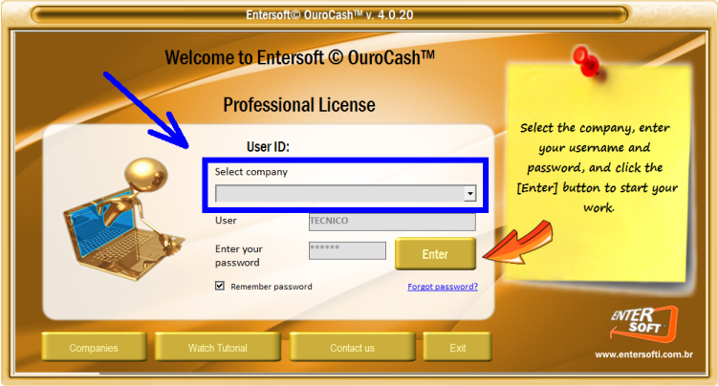Click the Watch Tutorial button
The height and width of the screenshot is (386, 718).
coord(218,348)
